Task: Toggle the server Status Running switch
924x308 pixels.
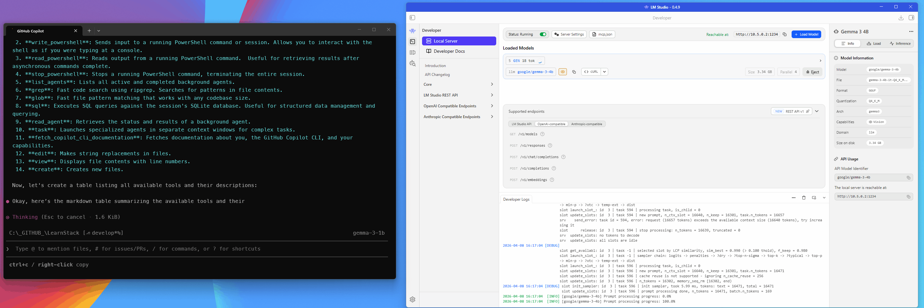Action: [x=543, y=35]
